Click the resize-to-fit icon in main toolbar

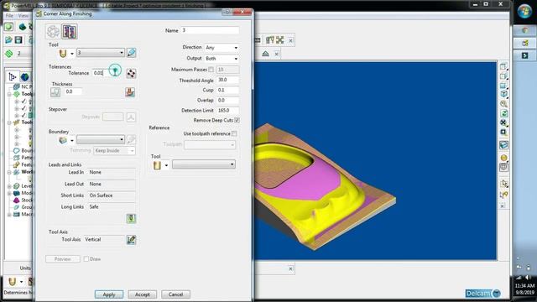click(279, 40)
